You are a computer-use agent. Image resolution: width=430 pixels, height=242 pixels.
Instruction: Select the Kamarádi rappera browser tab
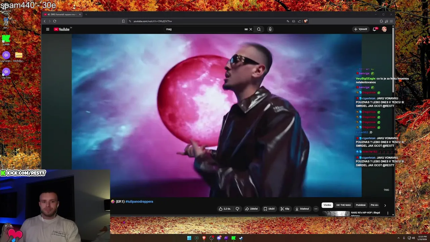click(62, 14)
